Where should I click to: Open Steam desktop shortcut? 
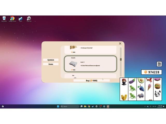(20, 19)
